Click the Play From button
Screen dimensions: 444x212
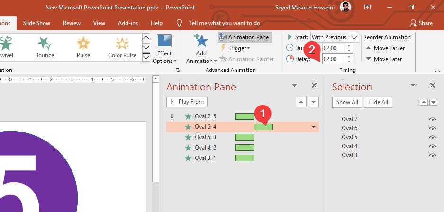coord(187,102)
